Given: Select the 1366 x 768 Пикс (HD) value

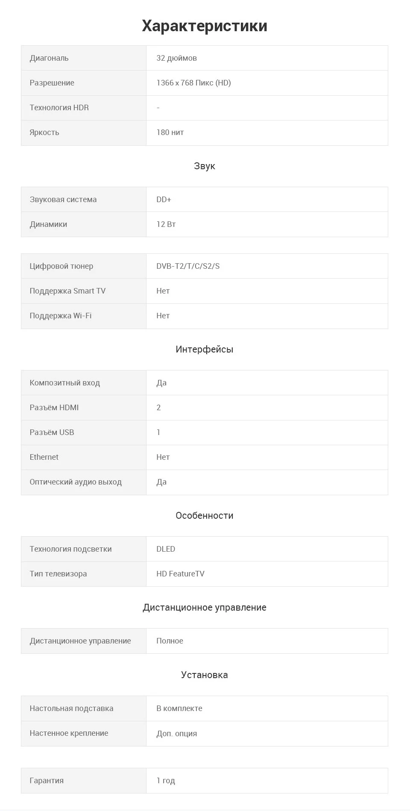Looking at the screenshot, I should click(x=193, y=83).
